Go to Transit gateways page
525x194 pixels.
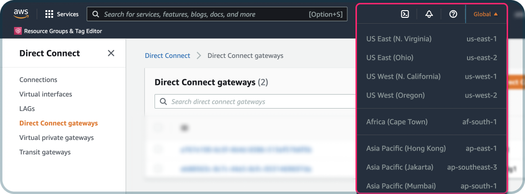tap(45, 152)
